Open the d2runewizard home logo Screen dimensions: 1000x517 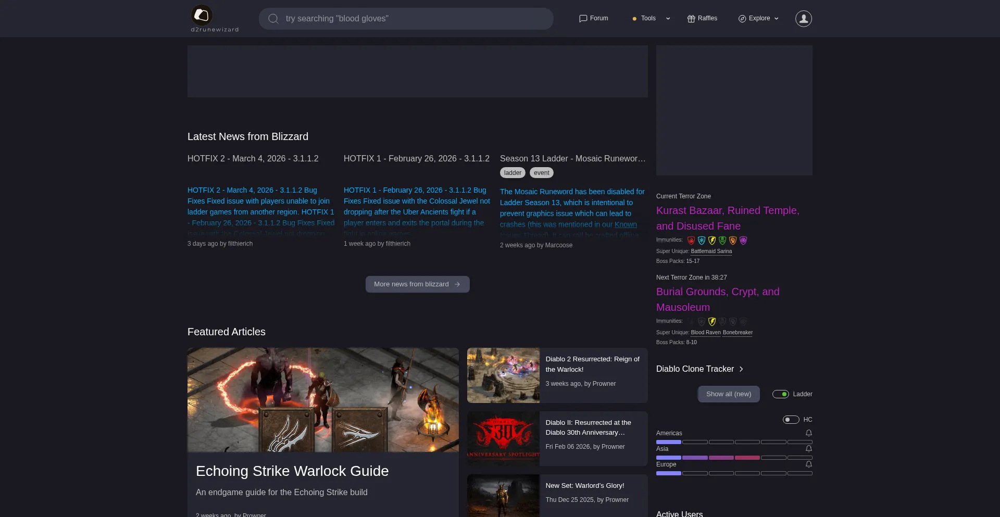(214, 19)
